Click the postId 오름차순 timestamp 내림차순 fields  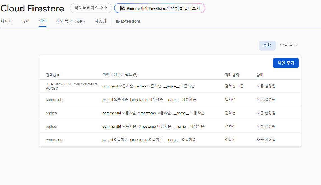point(149,99)
